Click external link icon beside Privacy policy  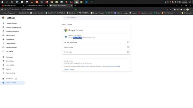[128, 52]
